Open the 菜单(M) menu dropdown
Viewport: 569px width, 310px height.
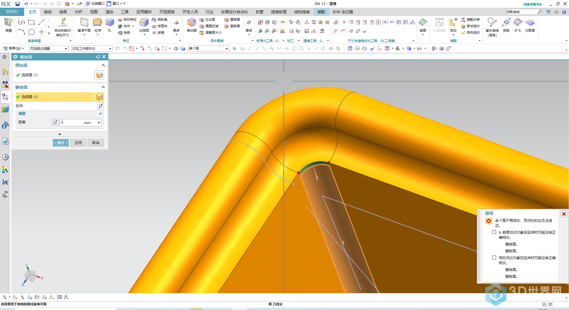(14, 49)
